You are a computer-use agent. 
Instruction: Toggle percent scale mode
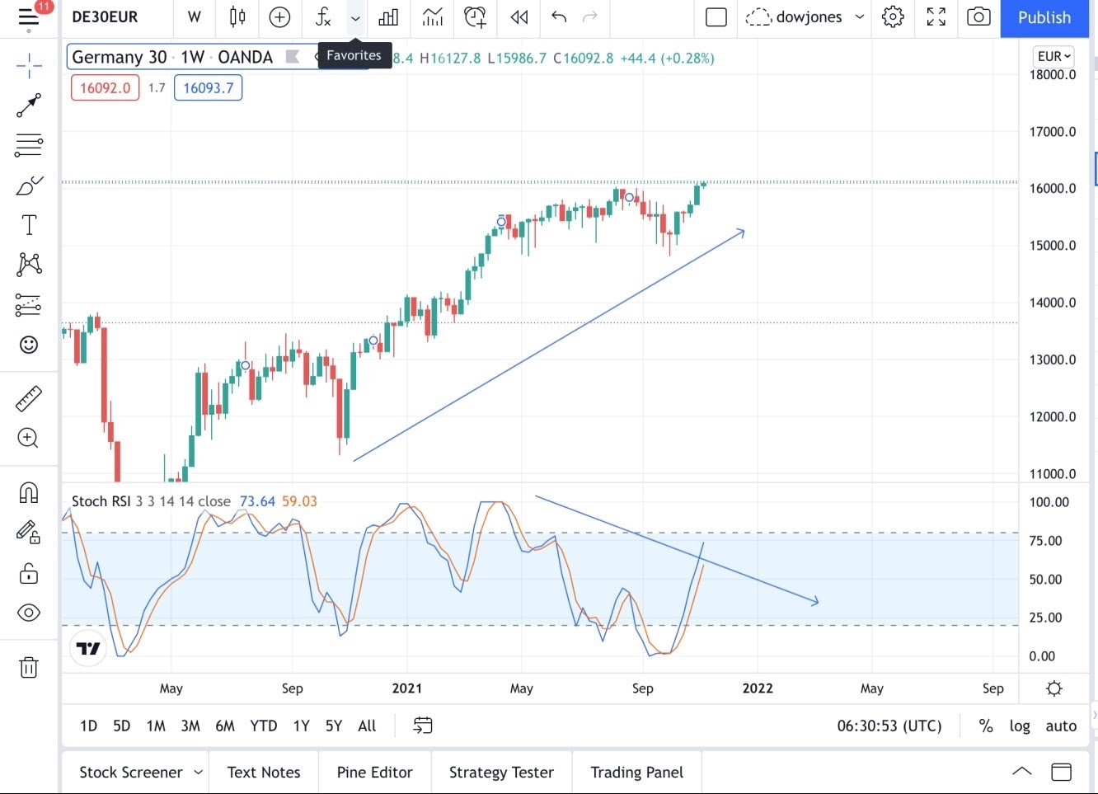[986, 726]
